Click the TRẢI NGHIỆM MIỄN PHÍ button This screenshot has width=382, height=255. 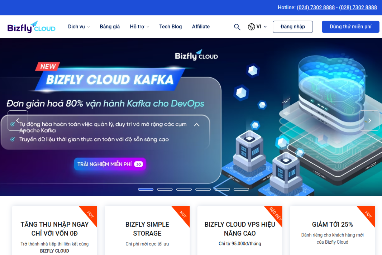pyautogui.click(x=110, y=164)
